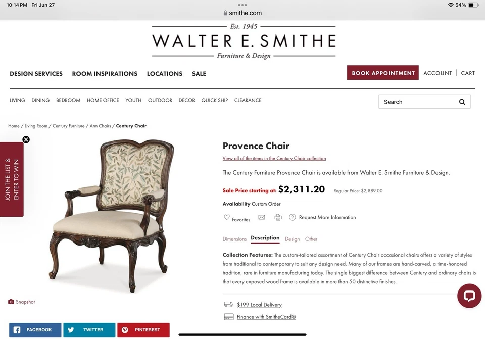This screenshot has height=339, width=485.
Task: Open the live chat bubble
Action: (469, 296)
